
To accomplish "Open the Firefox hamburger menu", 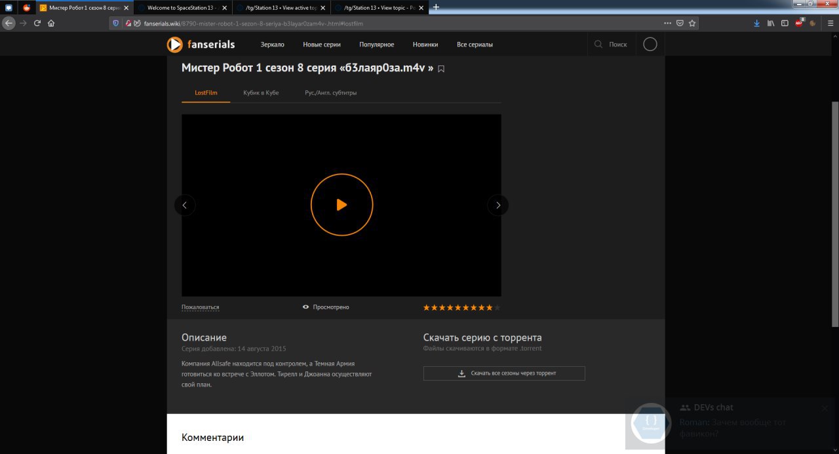I will click(829, 23).
